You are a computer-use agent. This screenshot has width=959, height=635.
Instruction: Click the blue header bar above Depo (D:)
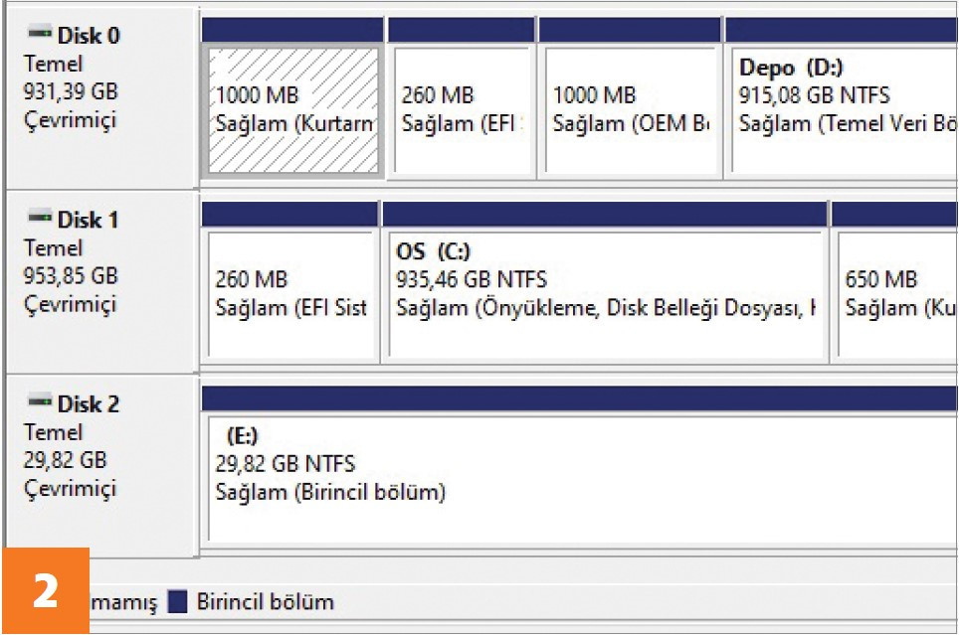tap(842, 30)
